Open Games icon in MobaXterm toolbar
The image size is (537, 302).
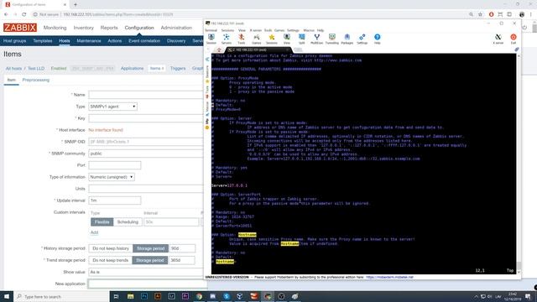(257, 39)
